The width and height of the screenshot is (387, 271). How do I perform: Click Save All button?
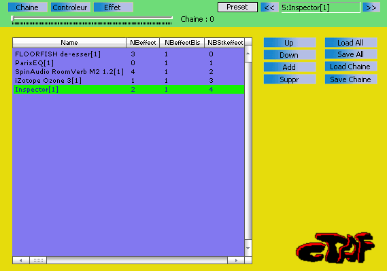[351, 54]
